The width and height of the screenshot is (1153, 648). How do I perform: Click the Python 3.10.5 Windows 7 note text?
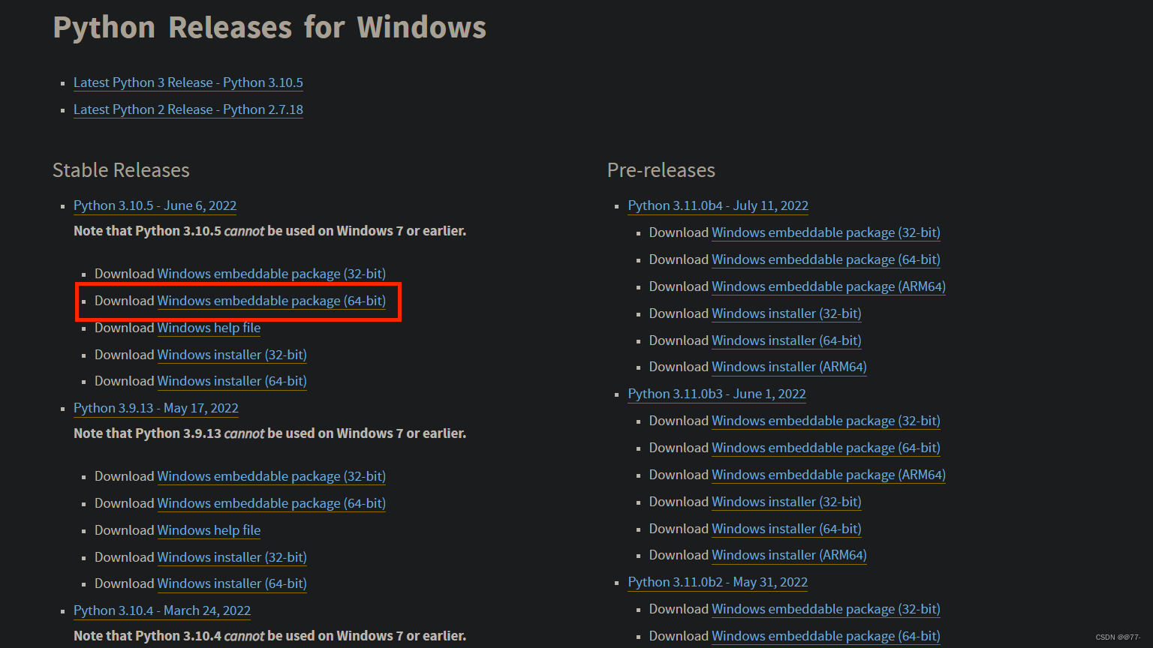click(x=270, y=231)
